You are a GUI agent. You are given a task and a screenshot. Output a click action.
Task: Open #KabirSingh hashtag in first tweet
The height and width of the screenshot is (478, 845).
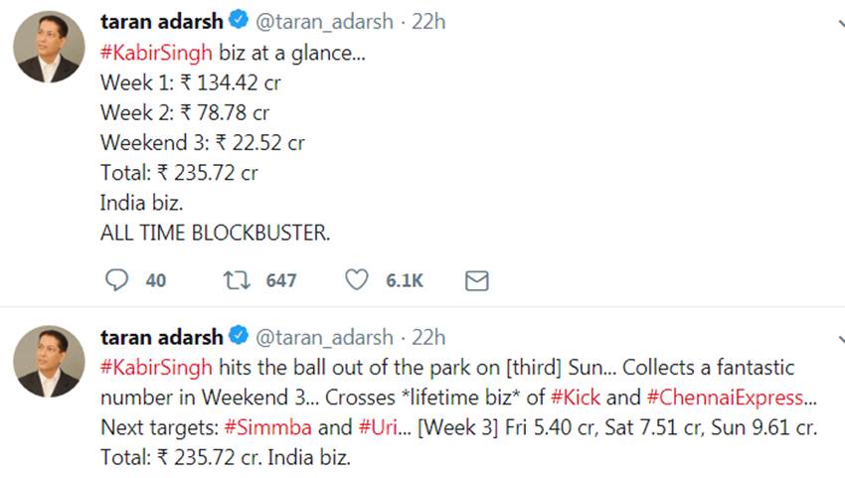(x=156, y=53)
